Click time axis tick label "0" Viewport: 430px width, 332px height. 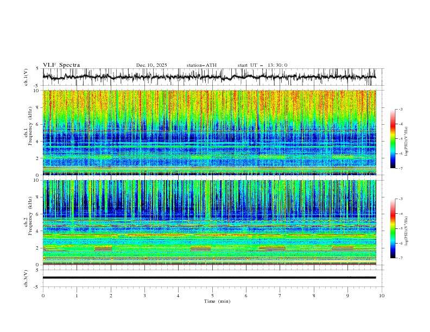pos(43,296)
